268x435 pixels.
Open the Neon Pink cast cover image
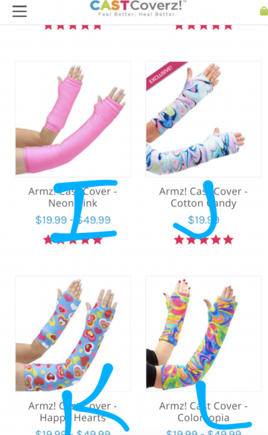pos(73,119)
